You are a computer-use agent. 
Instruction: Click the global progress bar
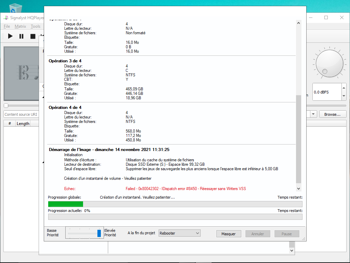tap(175, 204)
